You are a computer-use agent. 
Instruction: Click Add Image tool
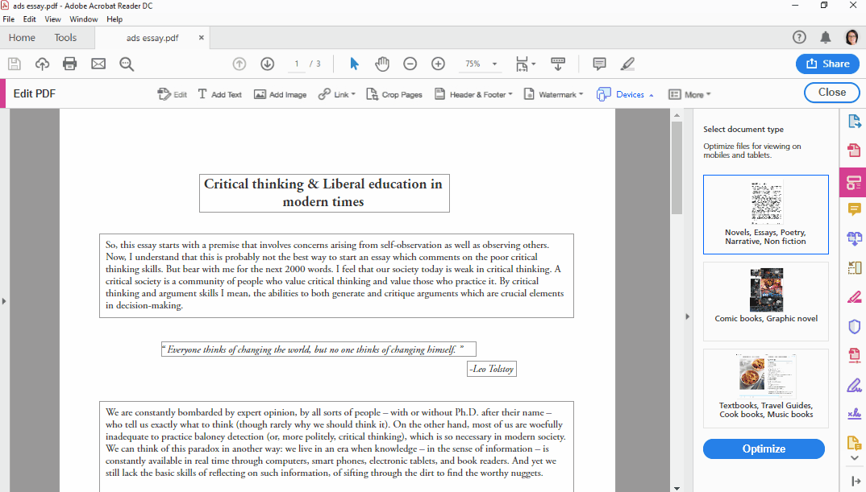pos(280,94)
